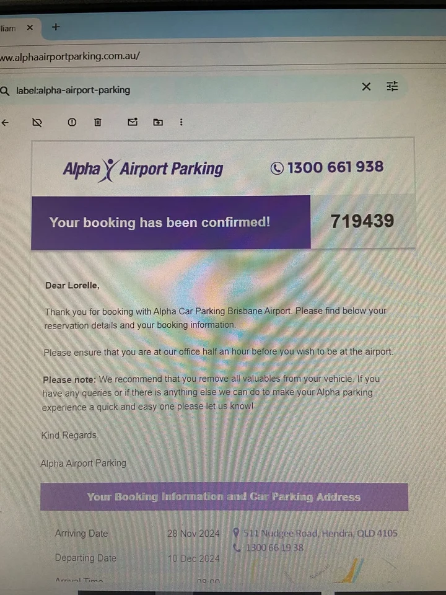Screen dimensions: 446x595
Task: Clear the label search with the X
Action: coord(366,87)
